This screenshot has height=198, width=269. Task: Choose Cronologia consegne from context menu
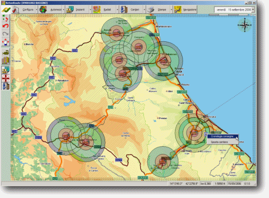tap(222, 137)
